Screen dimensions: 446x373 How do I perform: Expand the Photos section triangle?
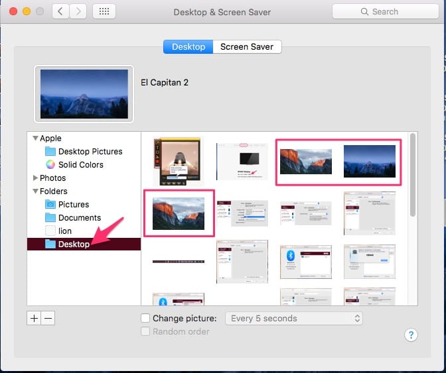[x=35, y=178]
